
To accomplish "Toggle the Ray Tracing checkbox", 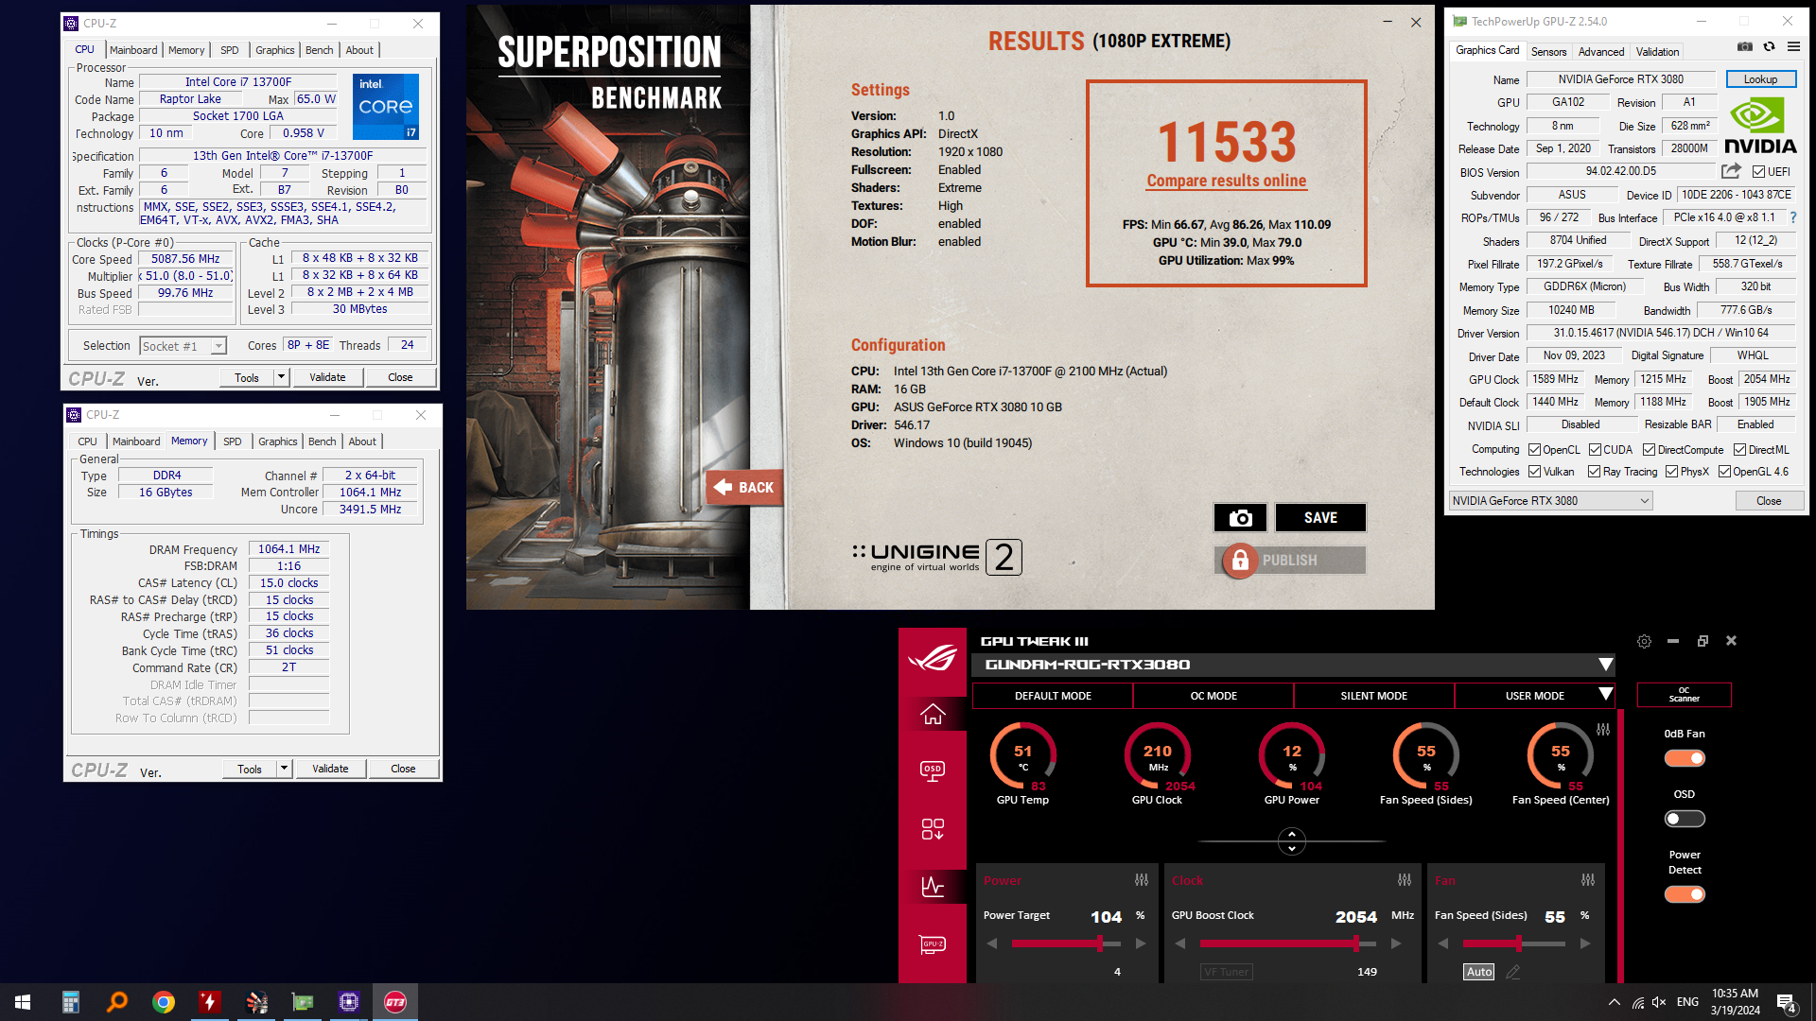I will click(1594, 472).
